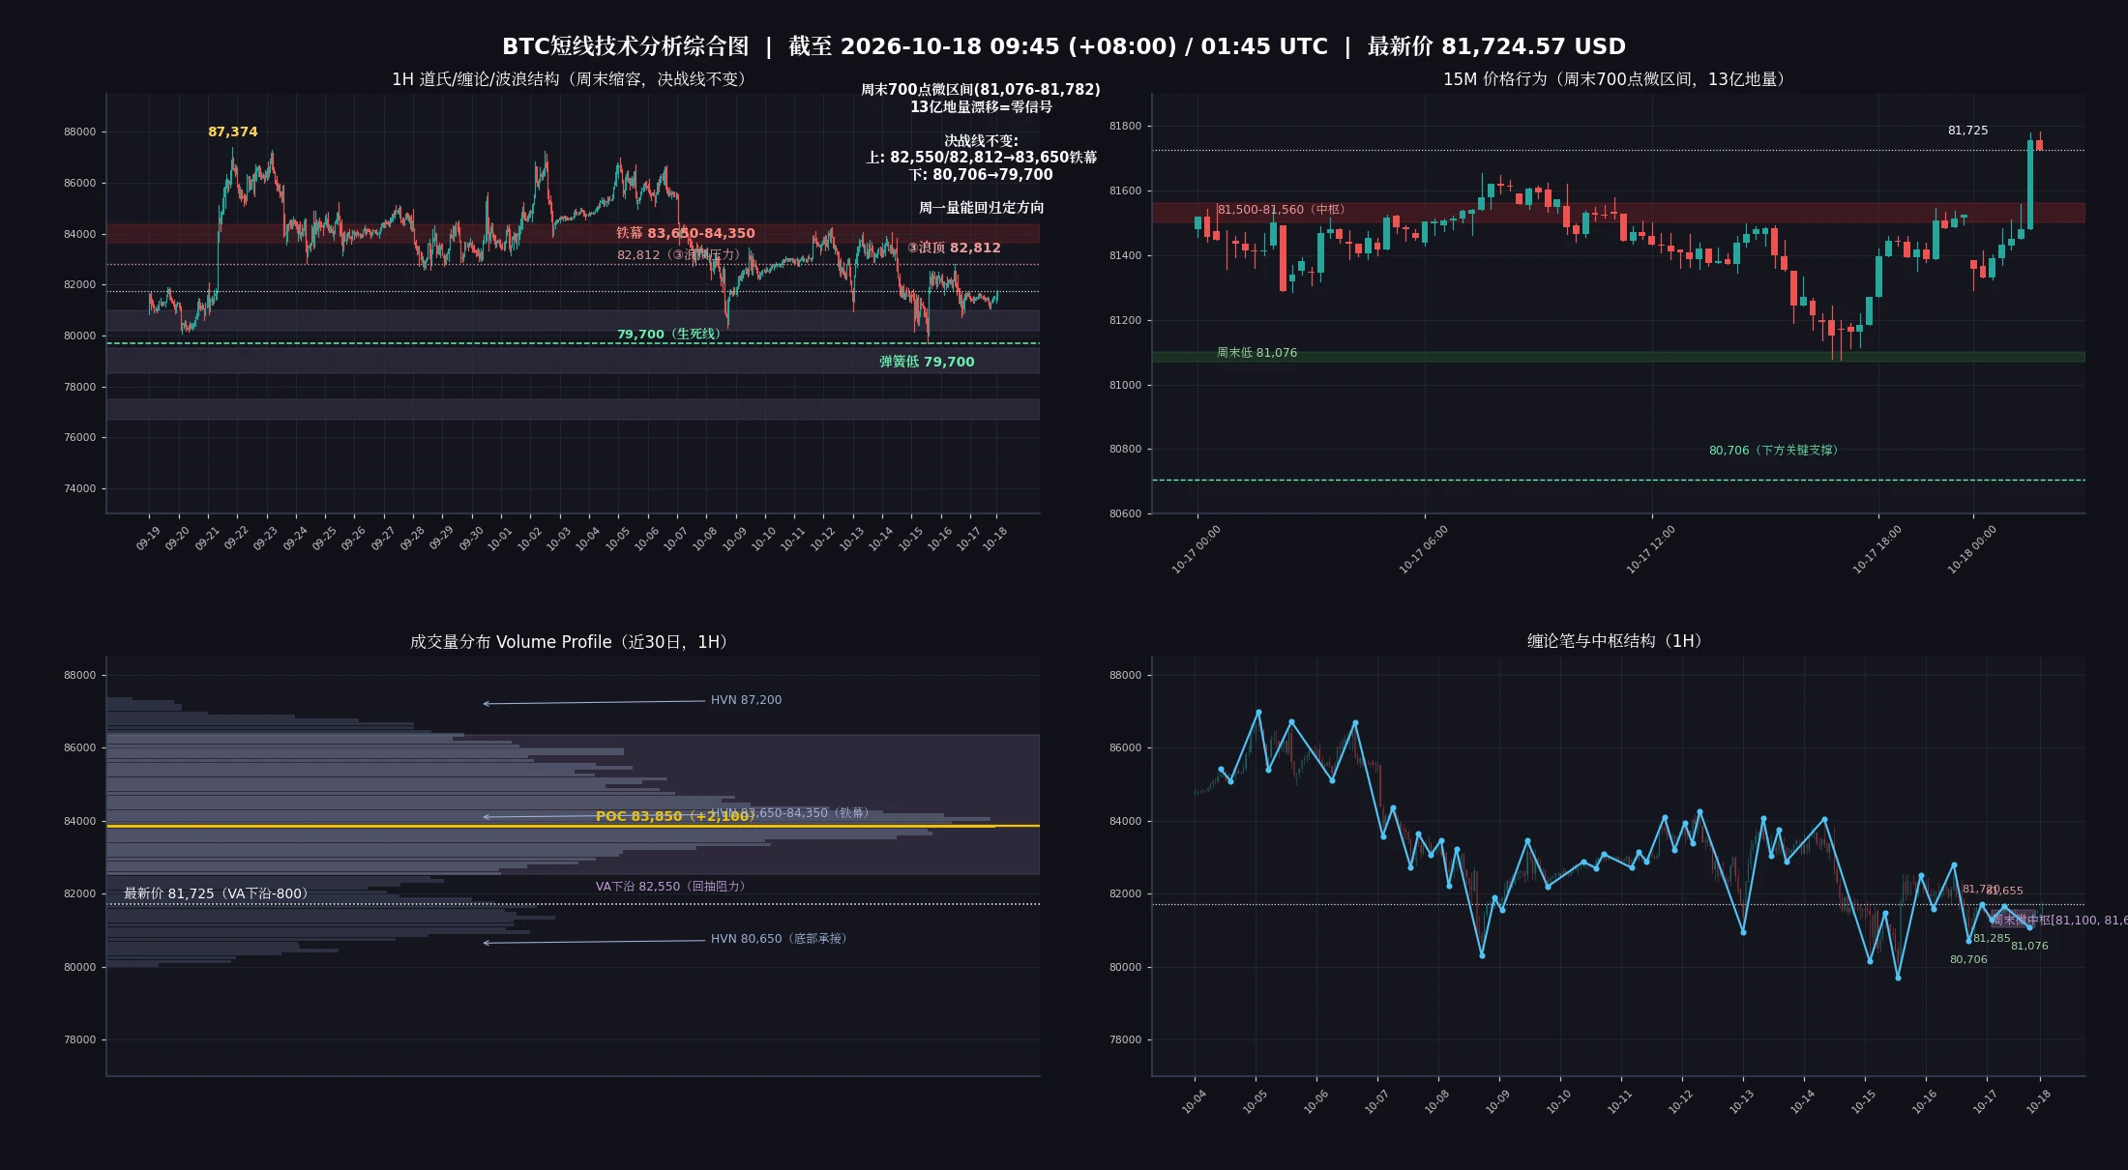Click the '10-04' date tick on Chan chart
Viewport: 2128px width, 1170px height.
[x=1194, y=1101]
